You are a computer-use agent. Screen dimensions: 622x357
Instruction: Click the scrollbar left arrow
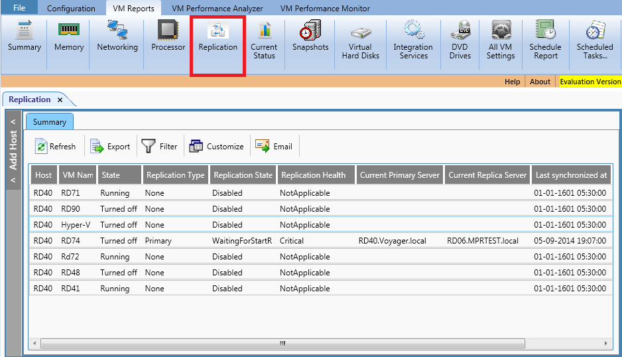(x=35, y=343)
